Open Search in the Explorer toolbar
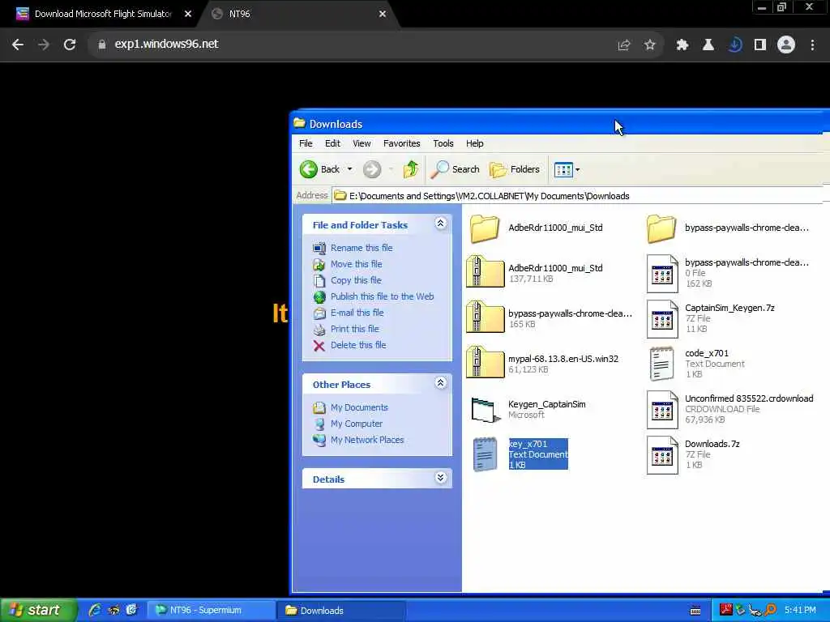 tap(455, 169)
